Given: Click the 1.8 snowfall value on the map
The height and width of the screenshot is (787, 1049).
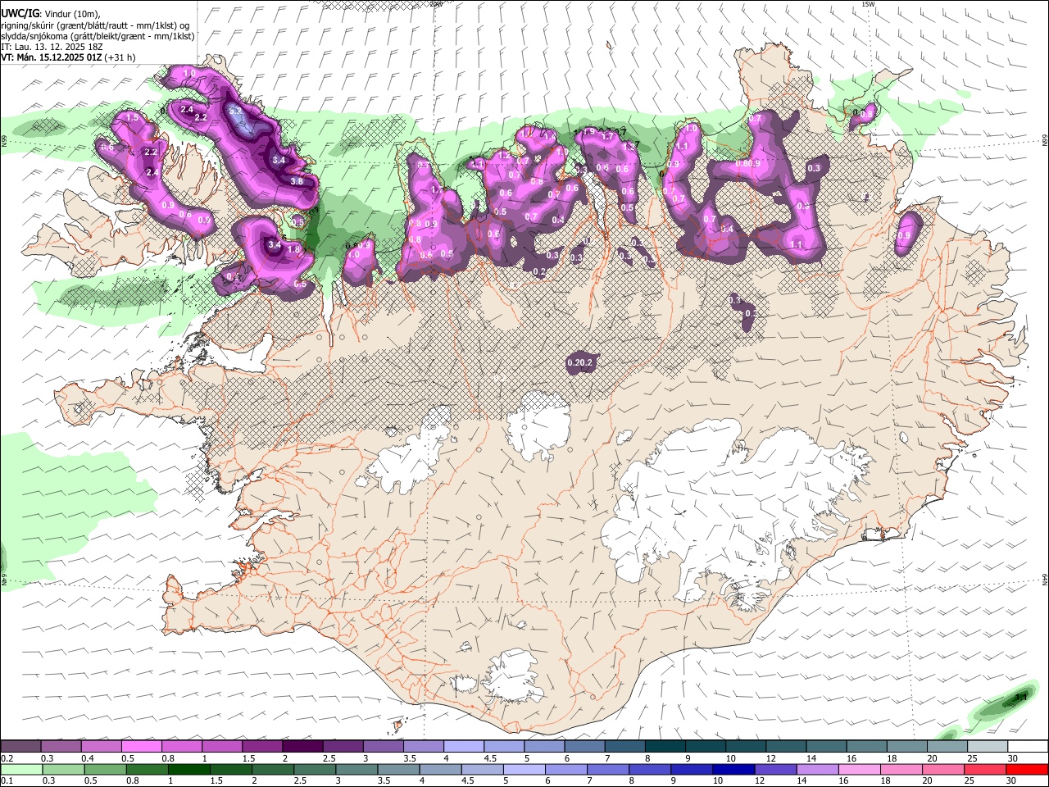Looking at the screenshot, I should point(293,248).
